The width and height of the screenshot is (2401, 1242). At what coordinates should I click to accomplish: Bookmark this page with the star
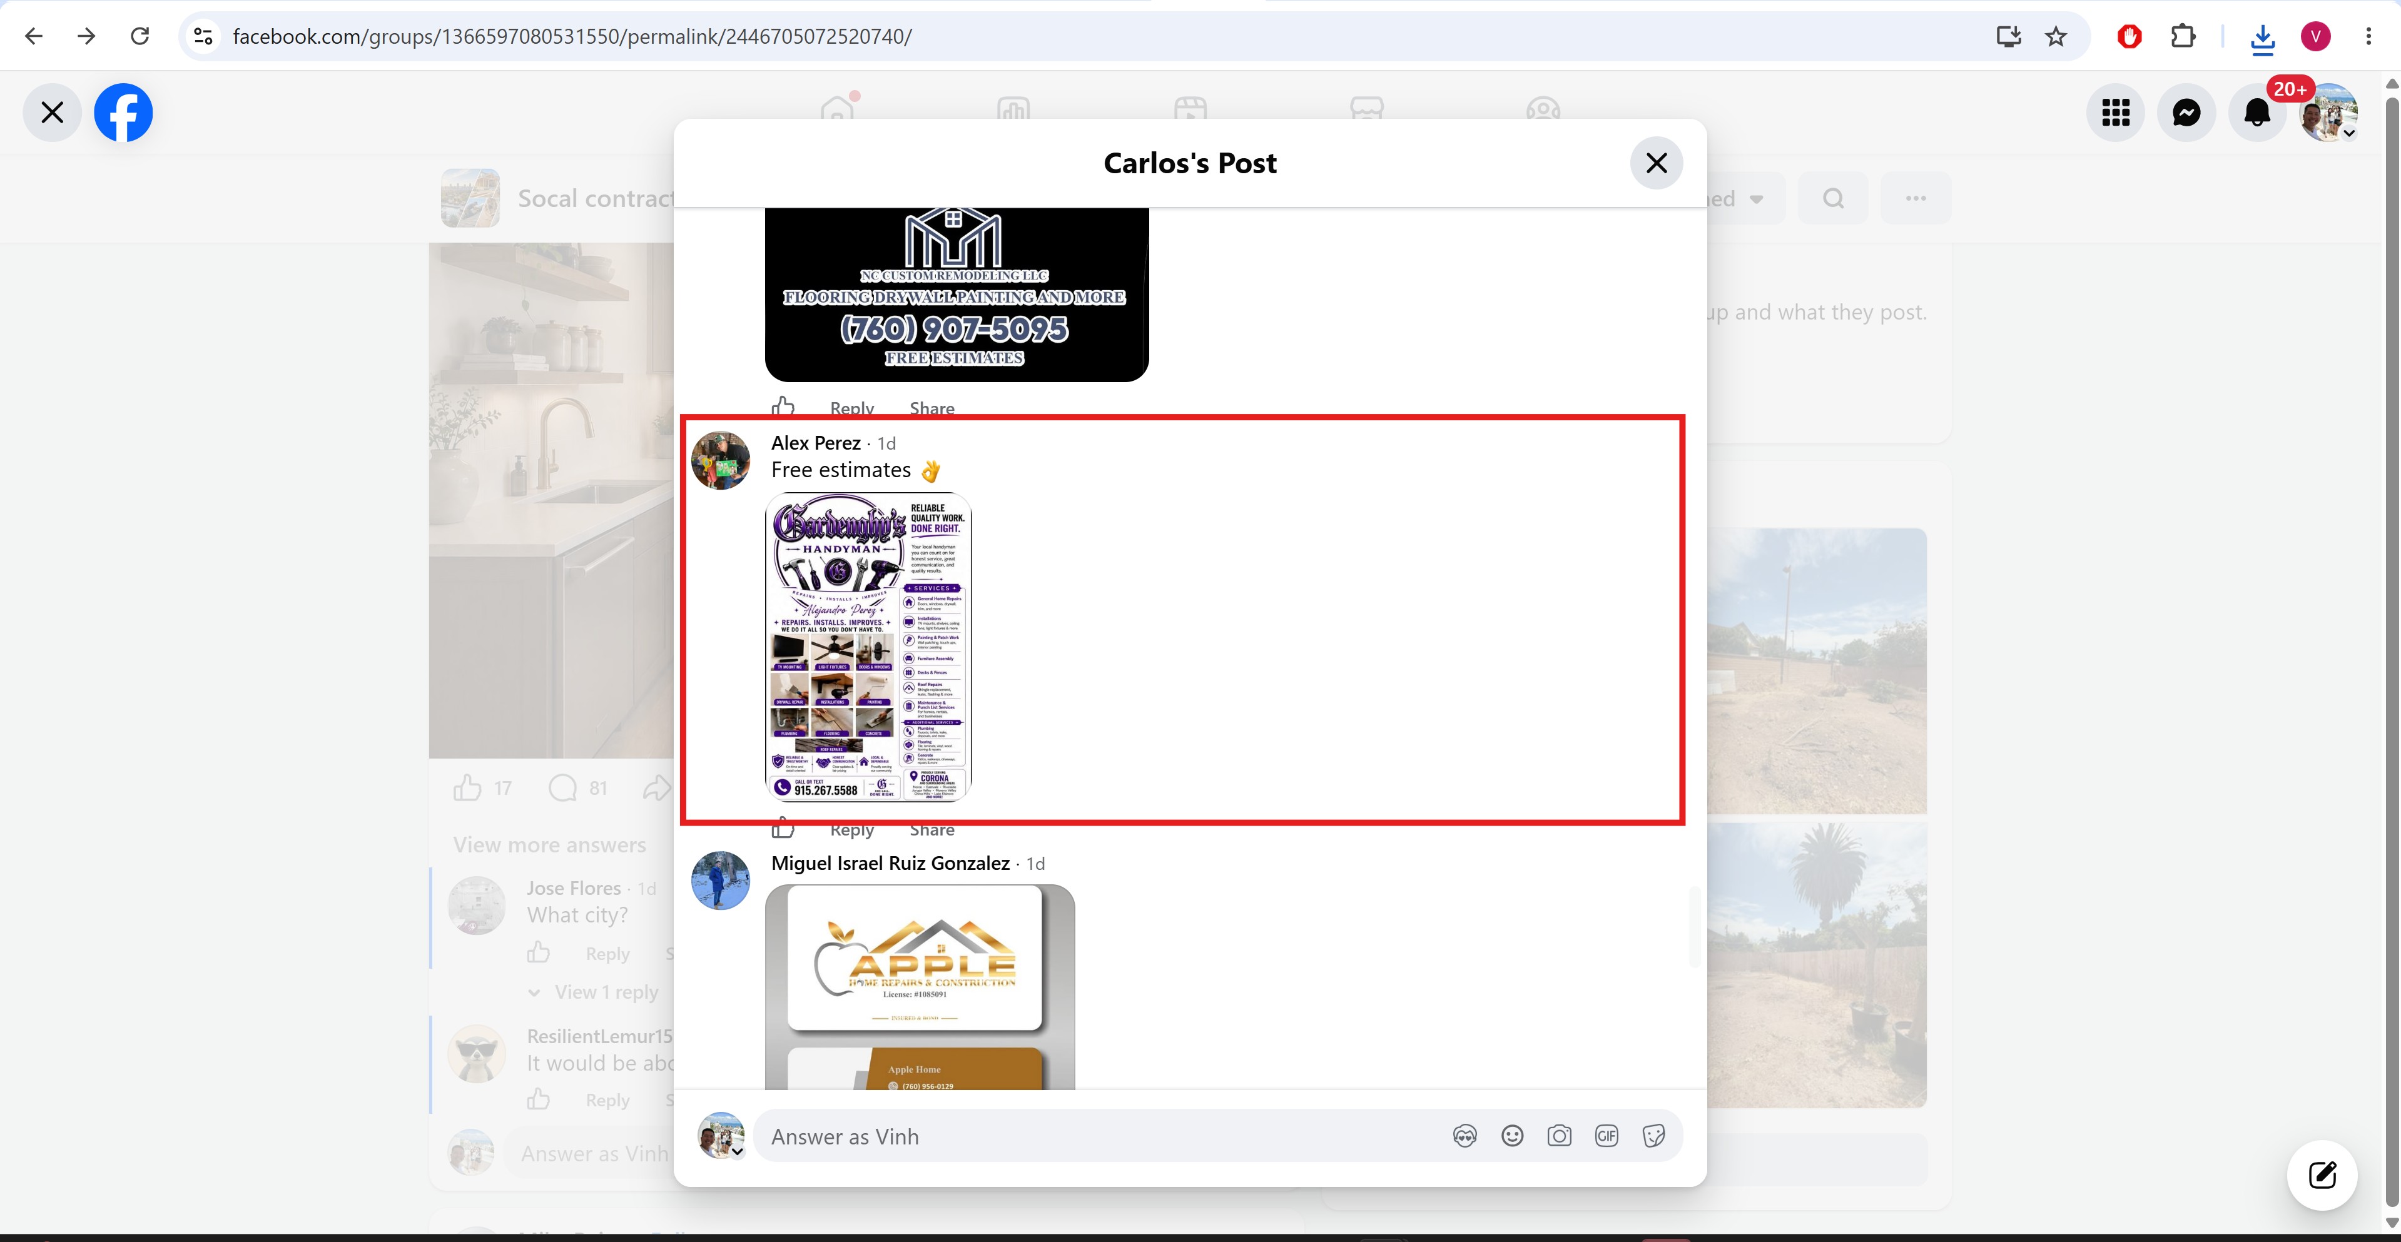tap(2056, 36)
